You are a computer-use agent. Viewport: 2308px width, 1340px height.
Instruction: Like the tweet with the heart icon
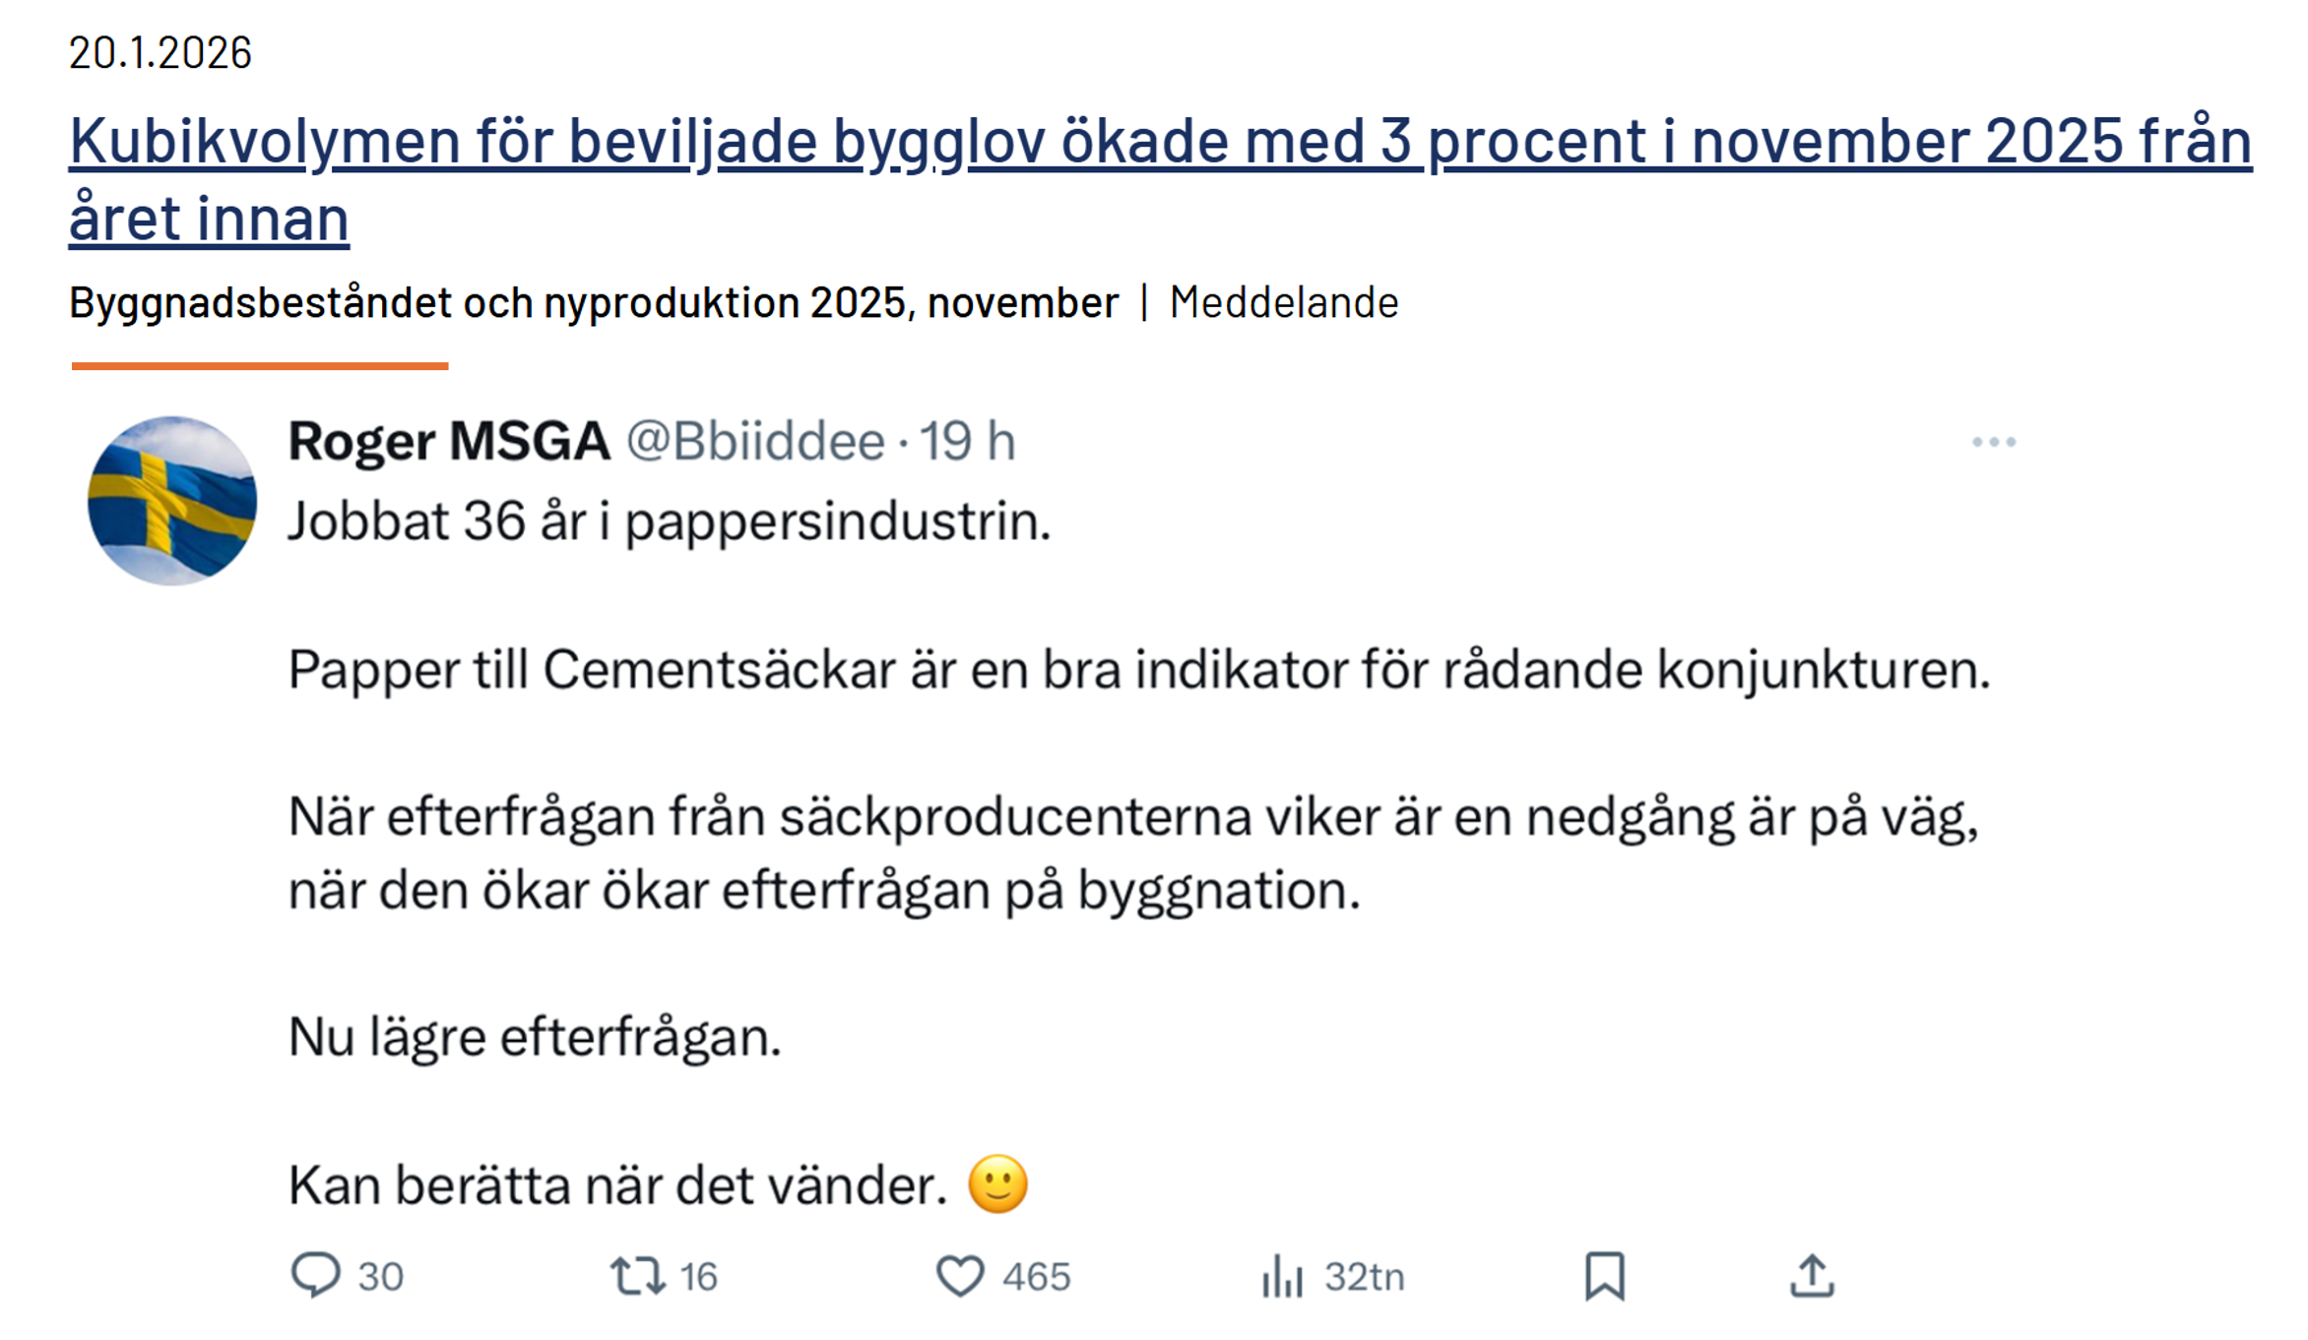point(959,1276)
